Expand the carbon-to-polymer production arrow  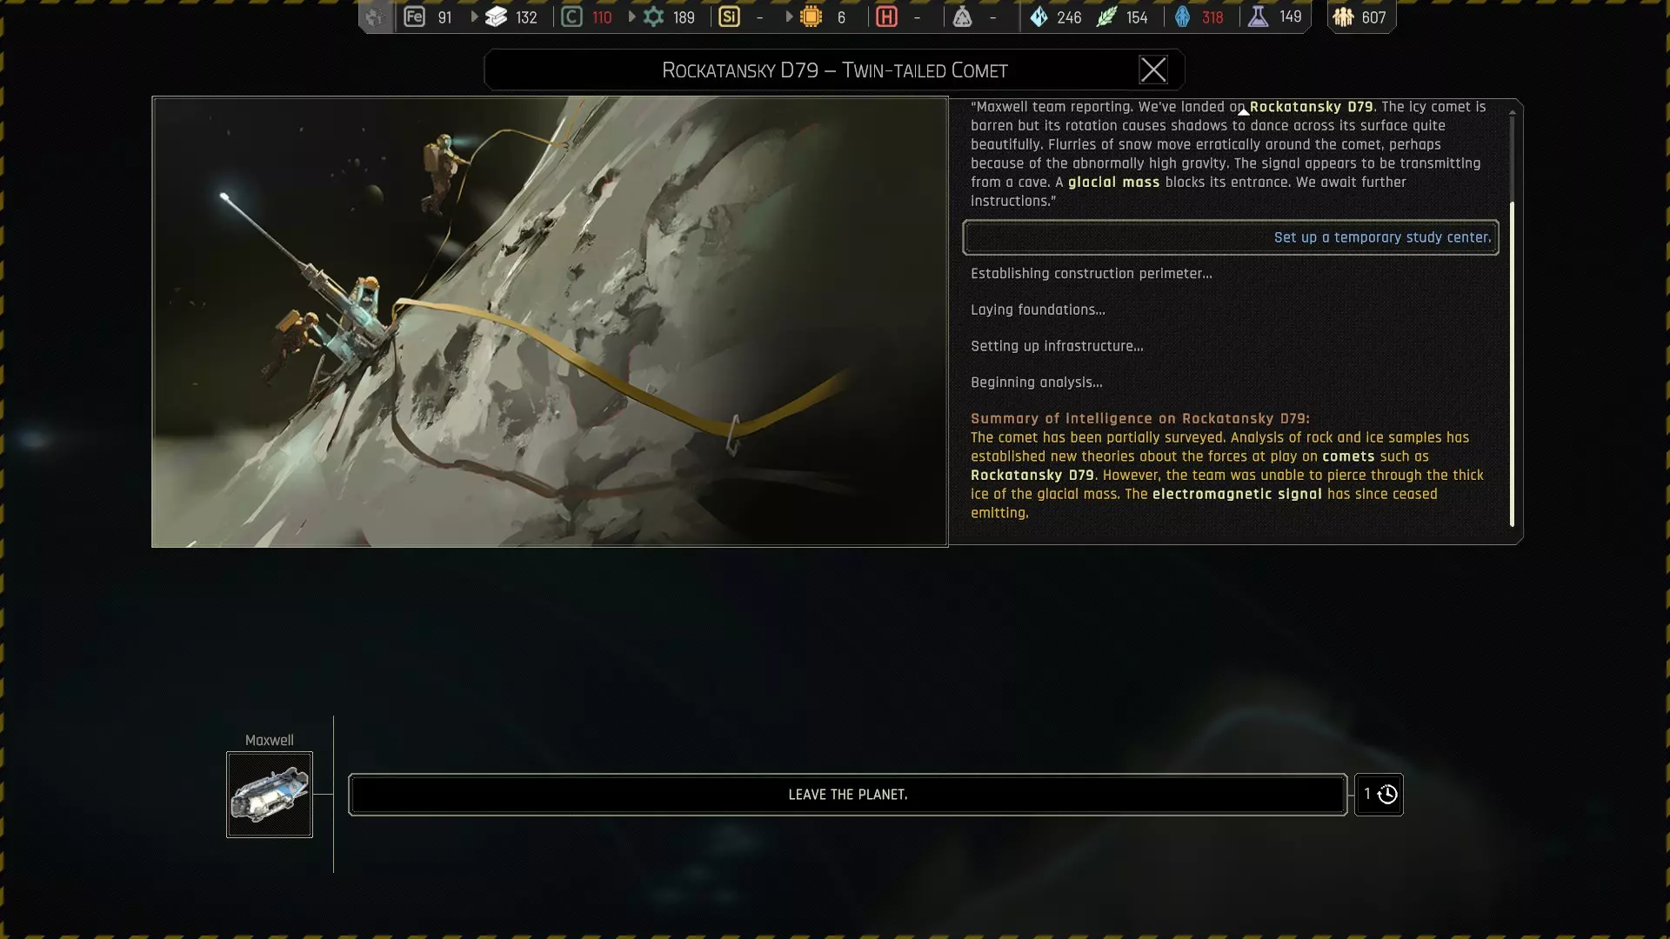pos(631,17)
